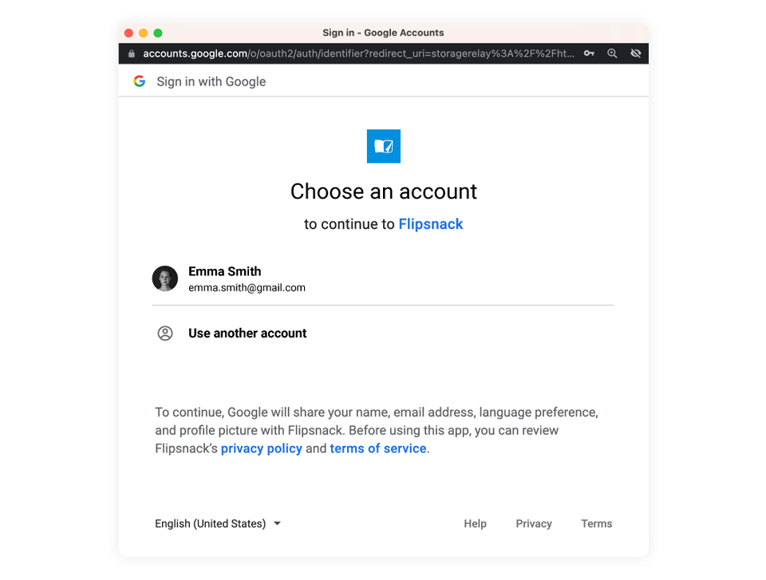The image size is (766, 580).
Task: Expand the language selector chevron
Action: click(x=277, y=523)
